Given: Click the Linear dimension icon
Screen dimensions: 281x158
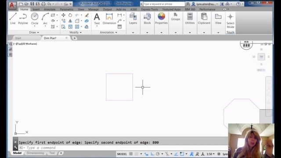Looking at the screenshot, I should click(119, 15).
